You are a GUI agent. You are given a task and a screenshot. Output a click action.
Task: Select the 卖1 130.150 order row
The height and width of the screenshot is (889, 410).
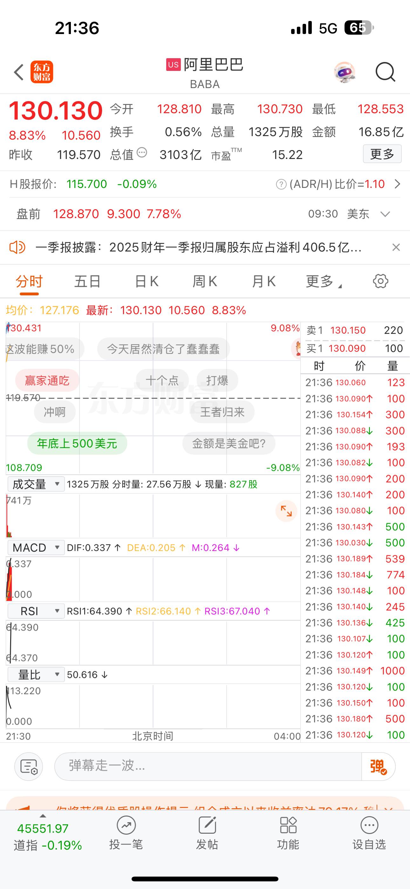click(354, 330)
